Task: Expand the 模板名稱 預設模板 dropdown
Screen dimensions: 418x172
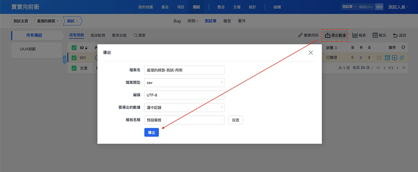Action: point(184,120)
